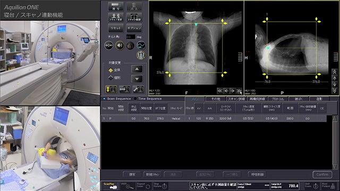The height and width of the screenshot is (191, 340).
Task: Open the プロトコル tab
Action: (278, 99)
